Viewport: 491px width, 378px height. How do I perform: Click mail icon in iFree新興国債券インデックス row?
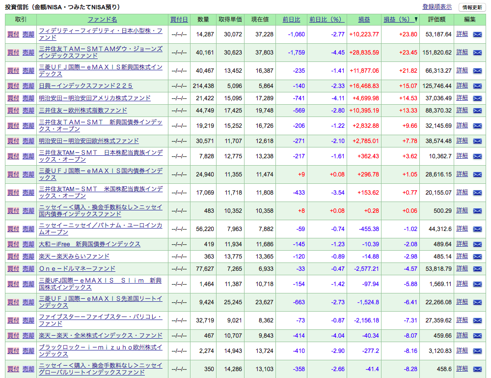[x=477, y=244]
